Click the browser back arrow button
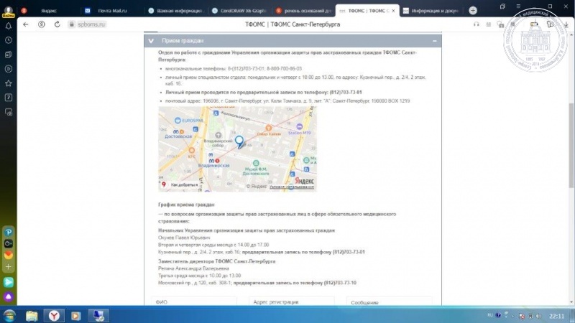The image size is (575, 323). coord(26,24)
